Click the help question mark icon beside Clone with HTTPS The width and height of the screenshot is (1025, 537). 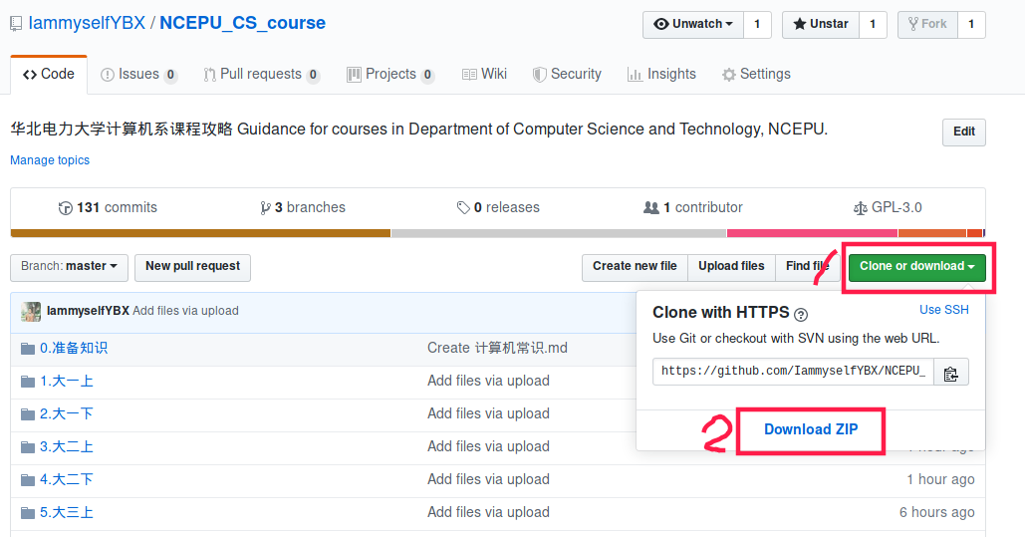[x=801, y=315]
